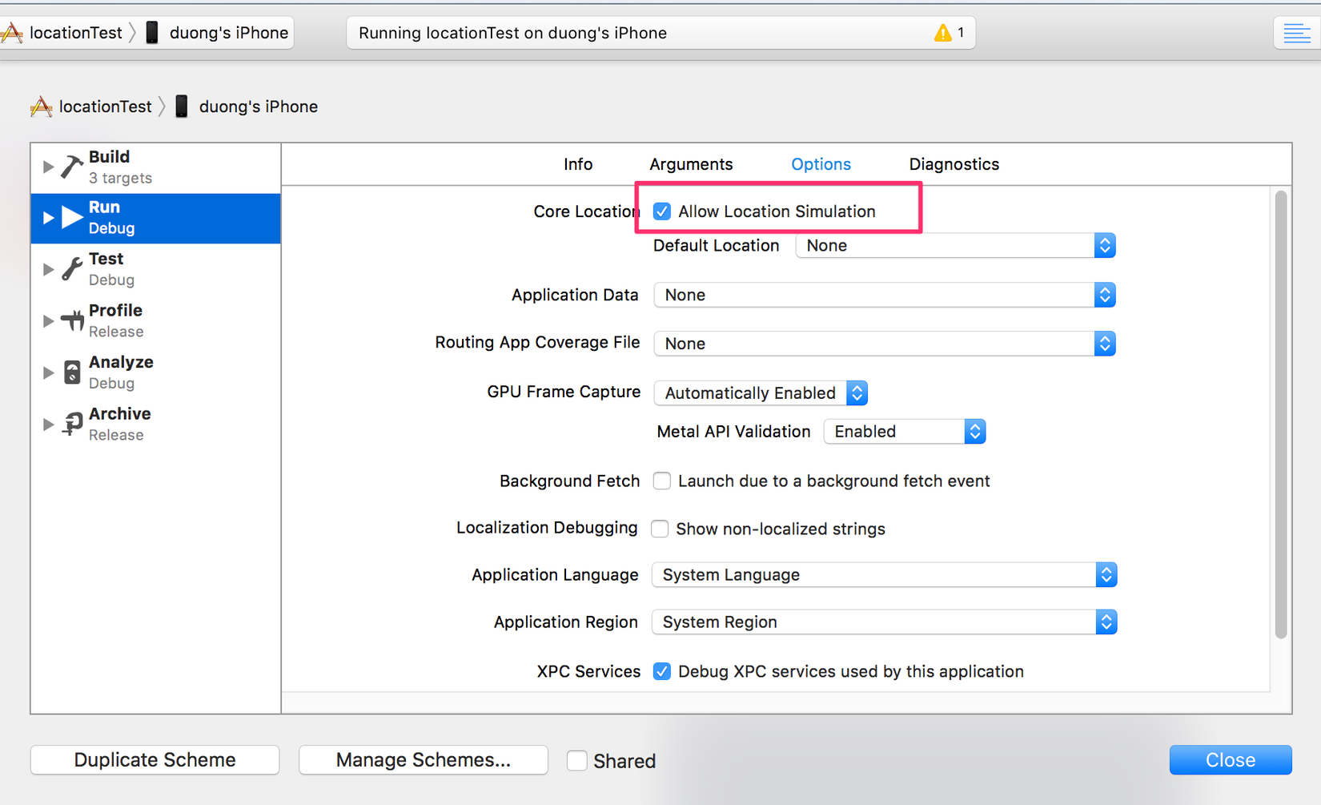Enable launch due to background fetch event

coord(662,481)
